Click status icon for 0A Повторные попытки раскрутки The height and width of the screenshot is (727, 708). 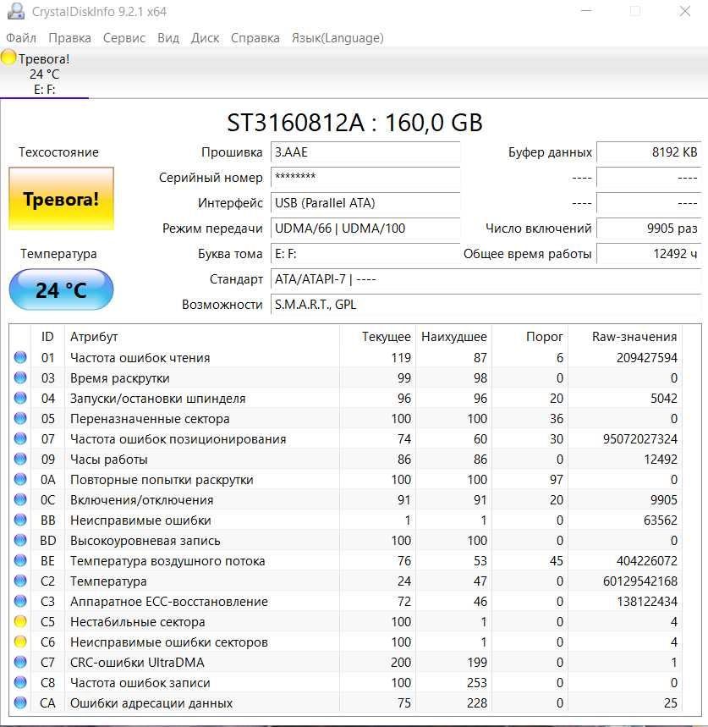[x=20, y=479]
